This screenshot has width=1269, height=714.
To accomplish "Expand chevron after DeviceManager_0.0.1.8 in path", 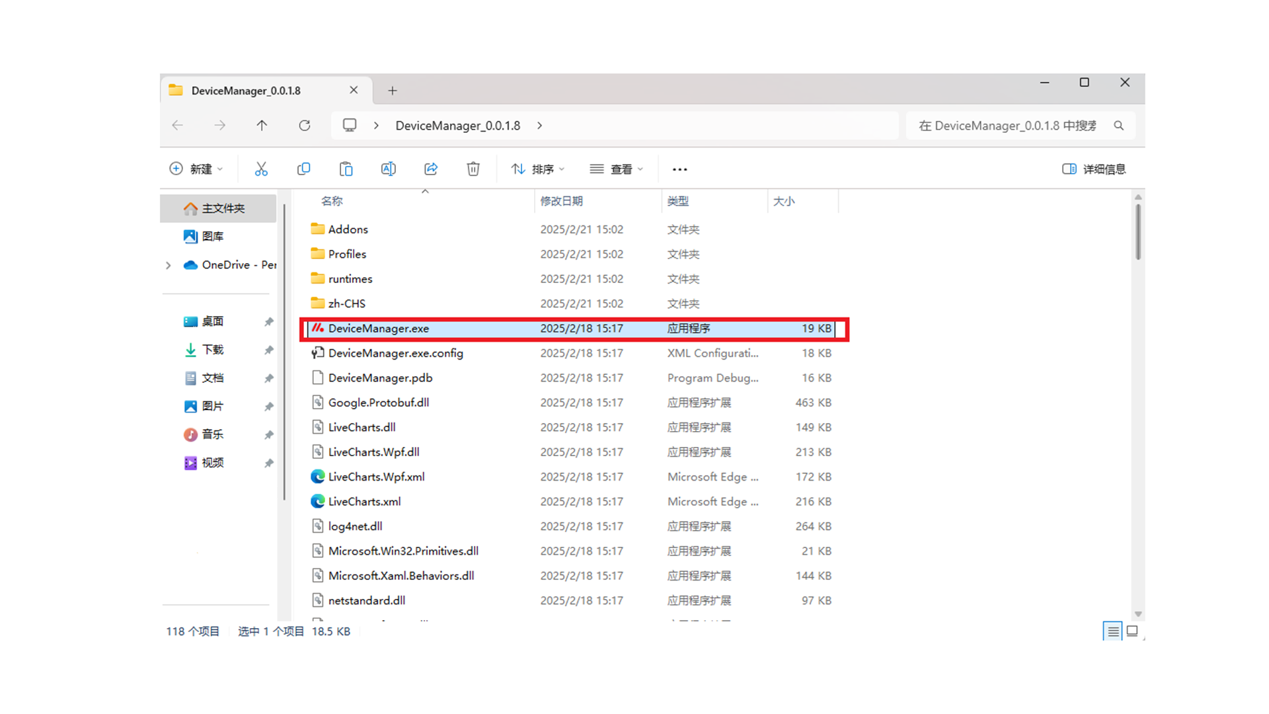I will (x=540, y=125).
